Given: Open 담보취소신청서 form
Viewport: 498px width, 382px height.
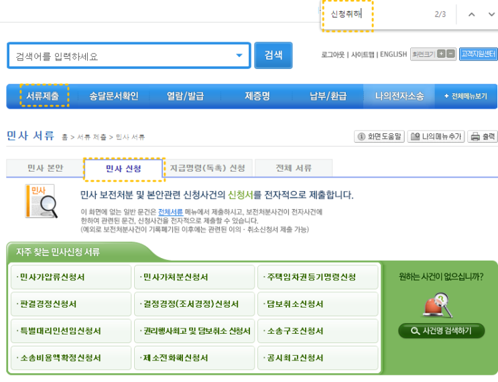Looking at the screenshot, I should pyautogui.click(x=318, y=304).
